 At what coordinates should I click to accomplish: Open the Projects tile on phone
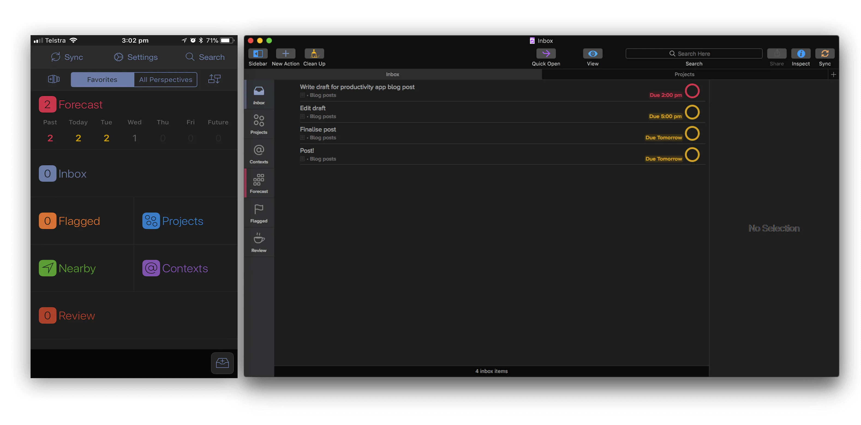tap(173, 221)
